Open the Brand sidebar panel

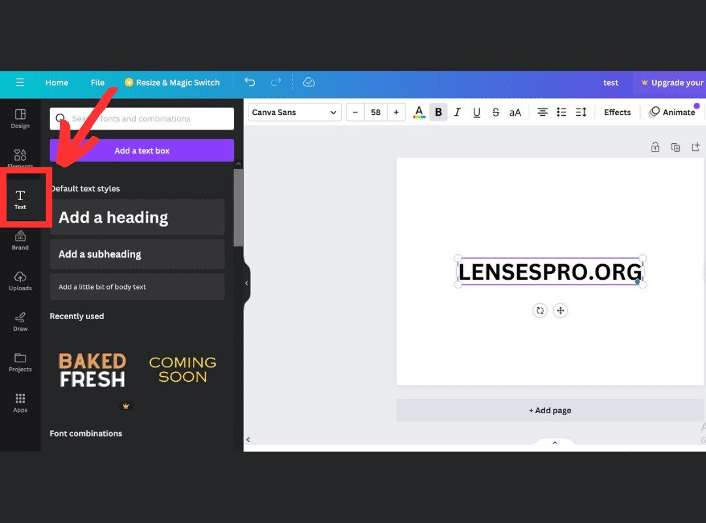coord(20,240)
